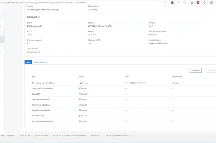The image size is (216, 143).
Task: Add page to favorites with star icon
Action: point(184,2)
